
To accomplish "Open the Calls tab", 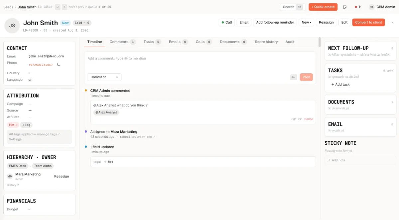I will tap(203, 42).
